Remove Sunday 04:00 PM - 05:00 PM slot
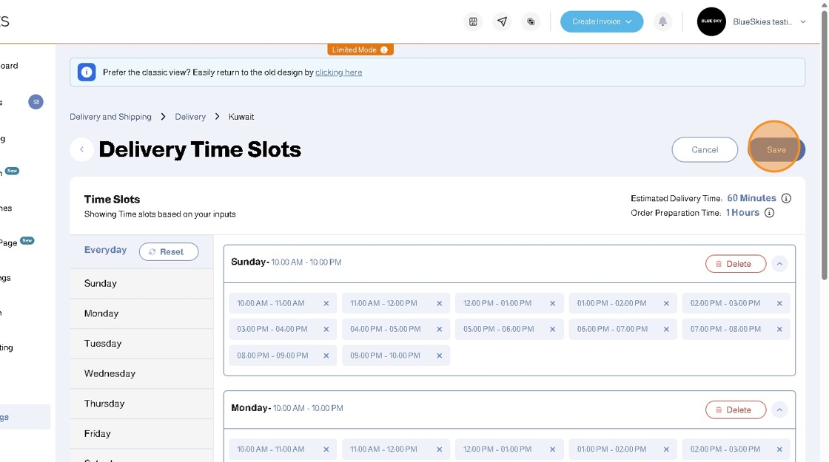The image size is (829, 462). tap(440, 330)
